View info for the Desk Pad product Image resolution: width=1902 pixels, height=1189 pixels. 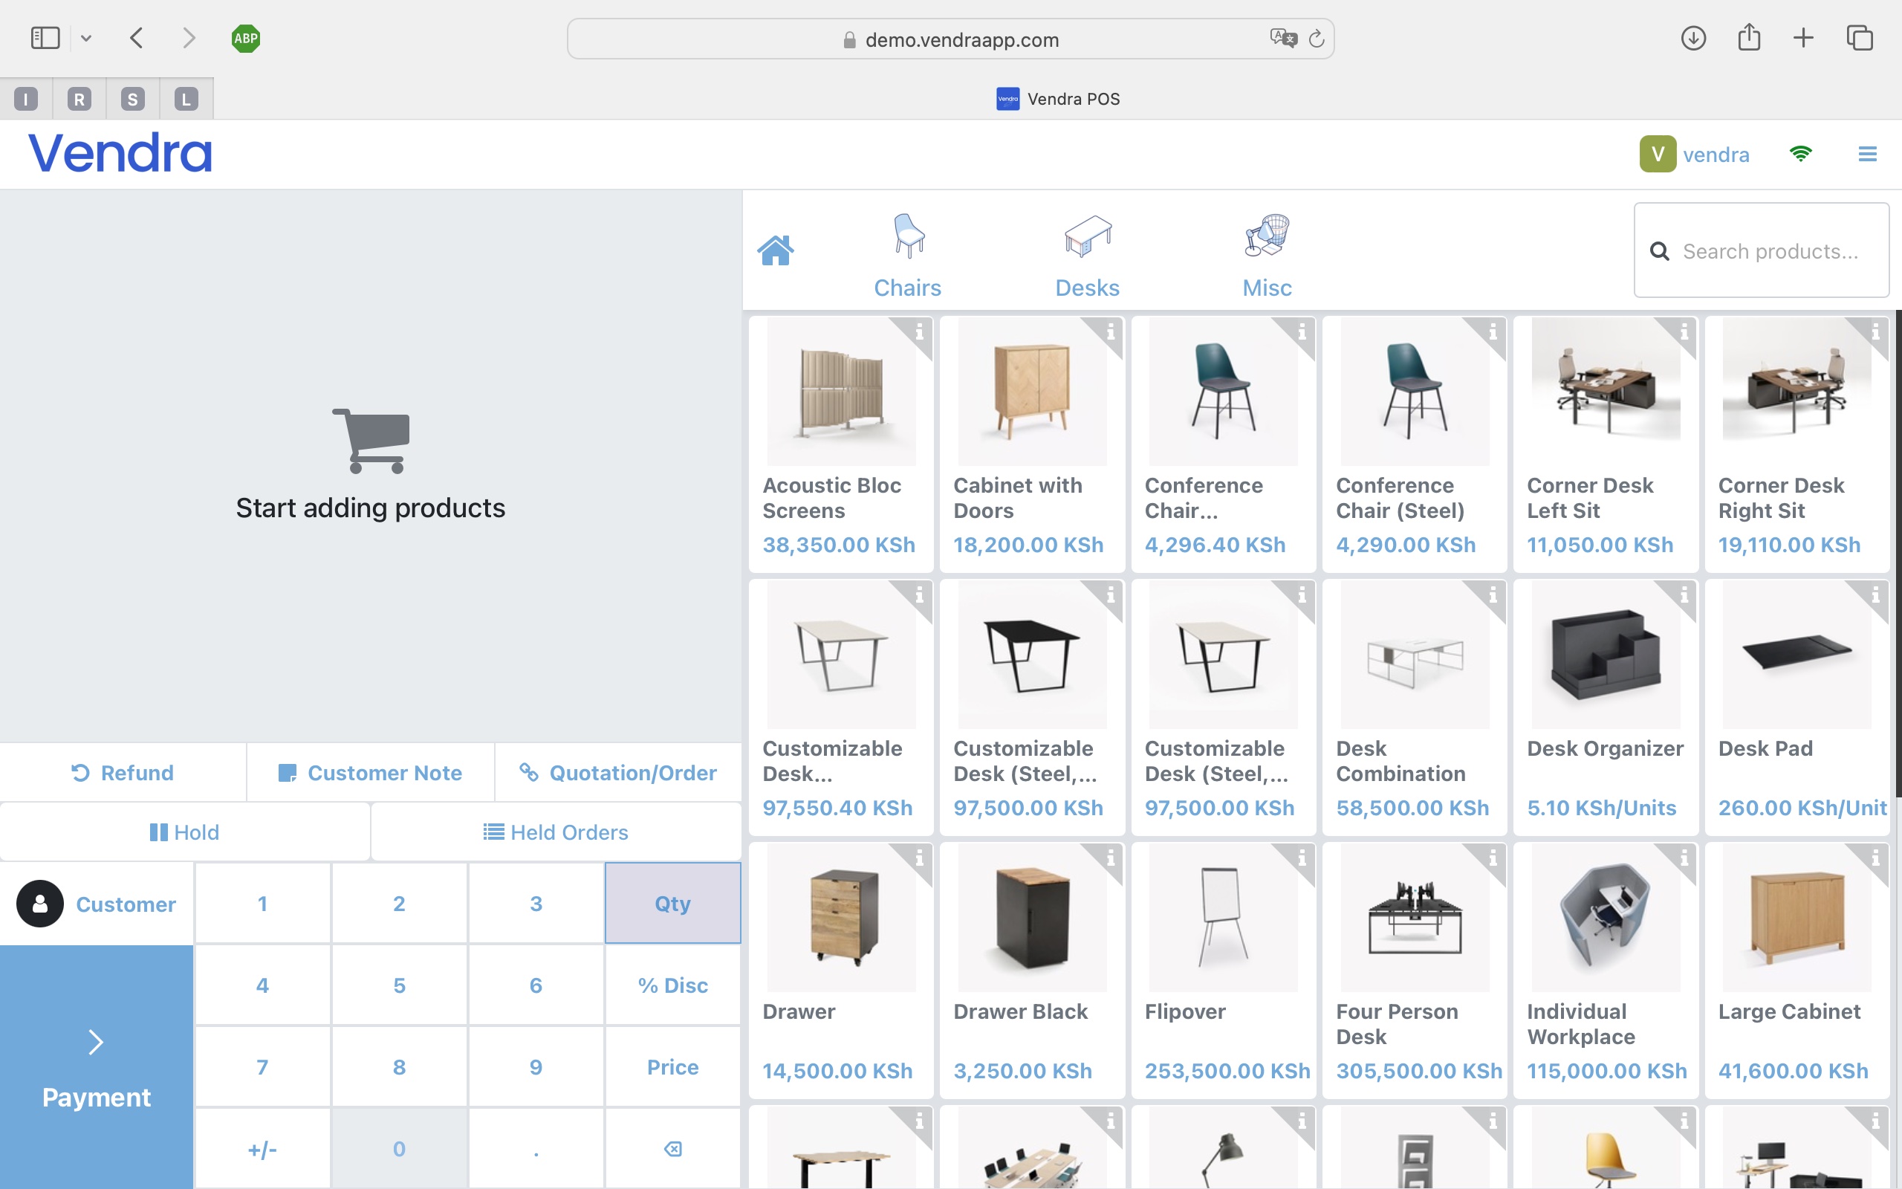(x=1875, y=597)
